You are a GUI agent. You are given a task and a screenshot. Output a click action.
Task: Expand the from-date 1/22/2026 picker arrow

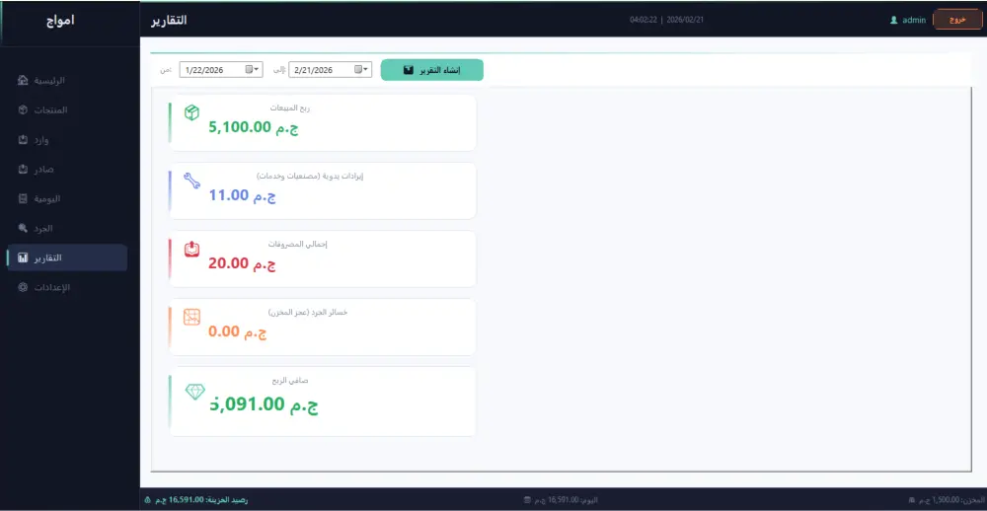click(258, 69)
